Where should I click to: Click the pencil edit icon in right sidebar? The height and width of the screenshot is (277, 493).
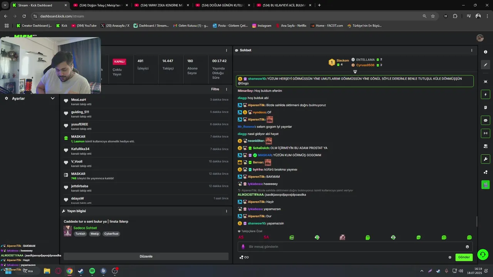point(485,65)
